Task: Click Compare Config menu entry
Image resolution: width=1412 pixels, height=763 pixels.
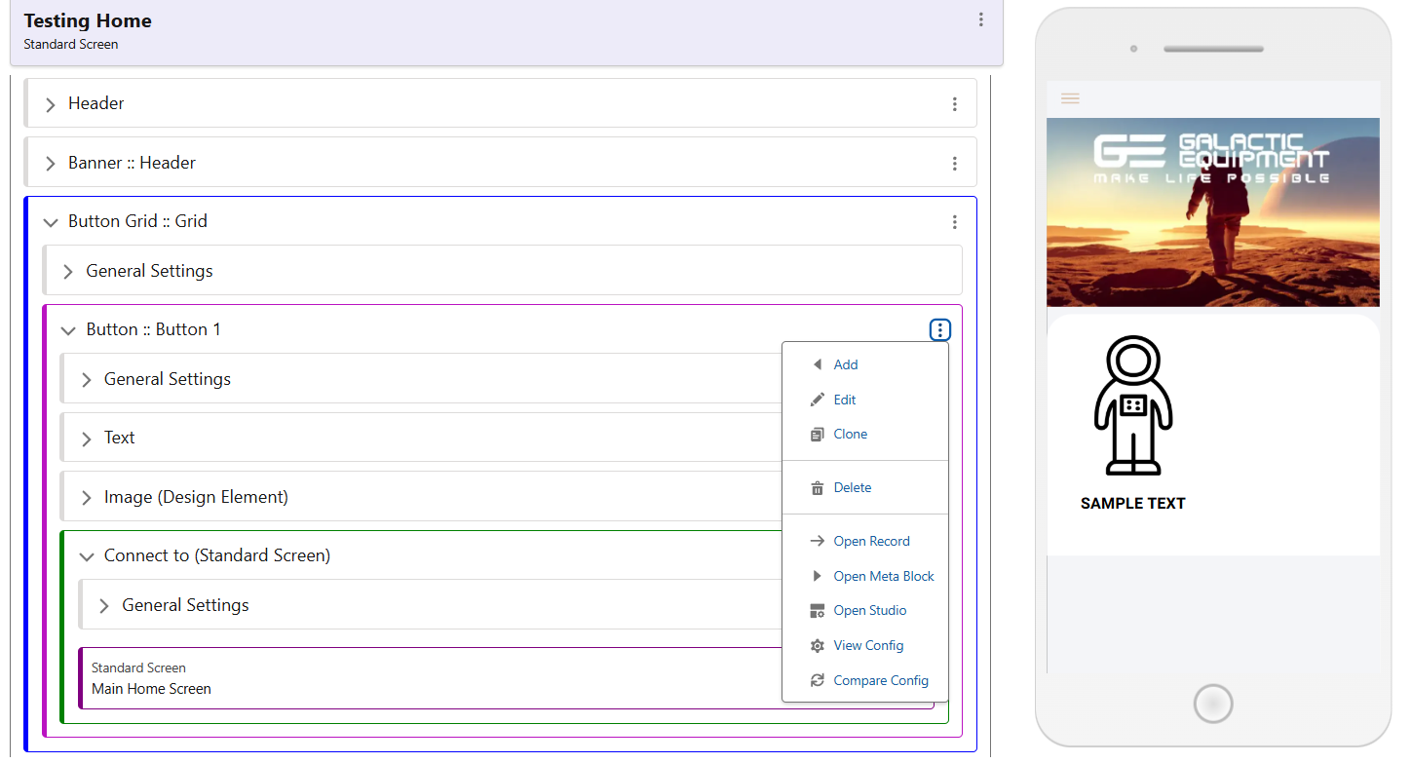Action: tap(880, 681)
